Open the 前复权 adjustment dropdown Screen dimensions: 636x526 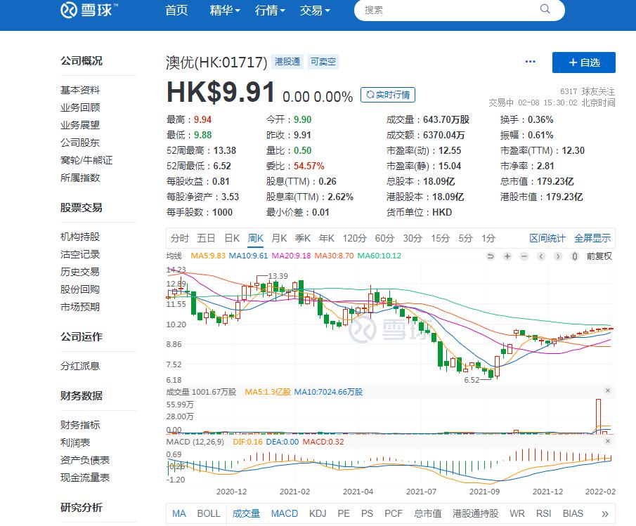[599, 257]
